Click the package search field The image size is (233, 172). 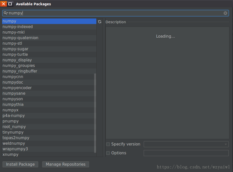tap(116, 13)
